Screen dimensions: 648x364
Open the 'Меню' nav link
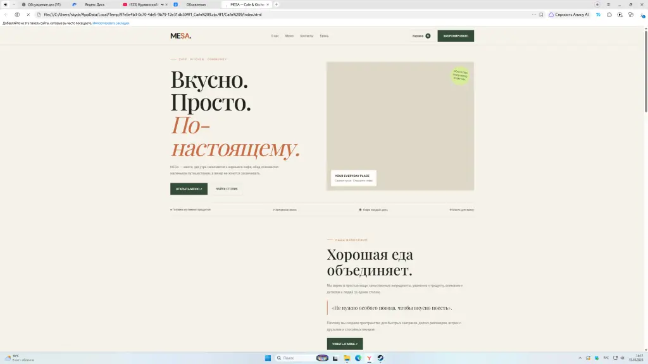(x=289, y=36)
